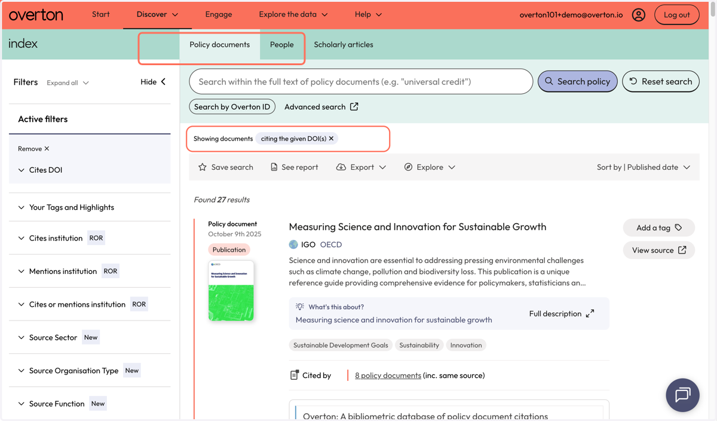
Task: Remove the 'citing the given DOI(s)' filter chip
Action: [x=331, y=139]
